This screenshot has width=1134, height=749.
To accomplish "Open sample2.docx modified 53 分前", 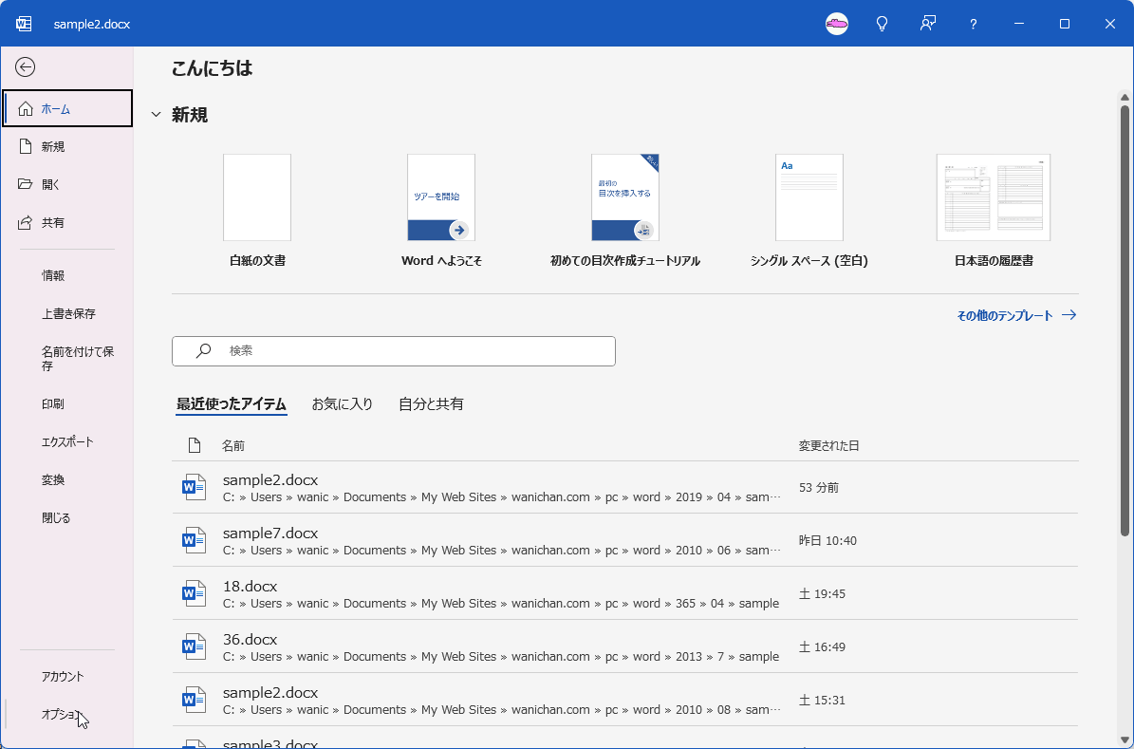I will click(624, 488).
